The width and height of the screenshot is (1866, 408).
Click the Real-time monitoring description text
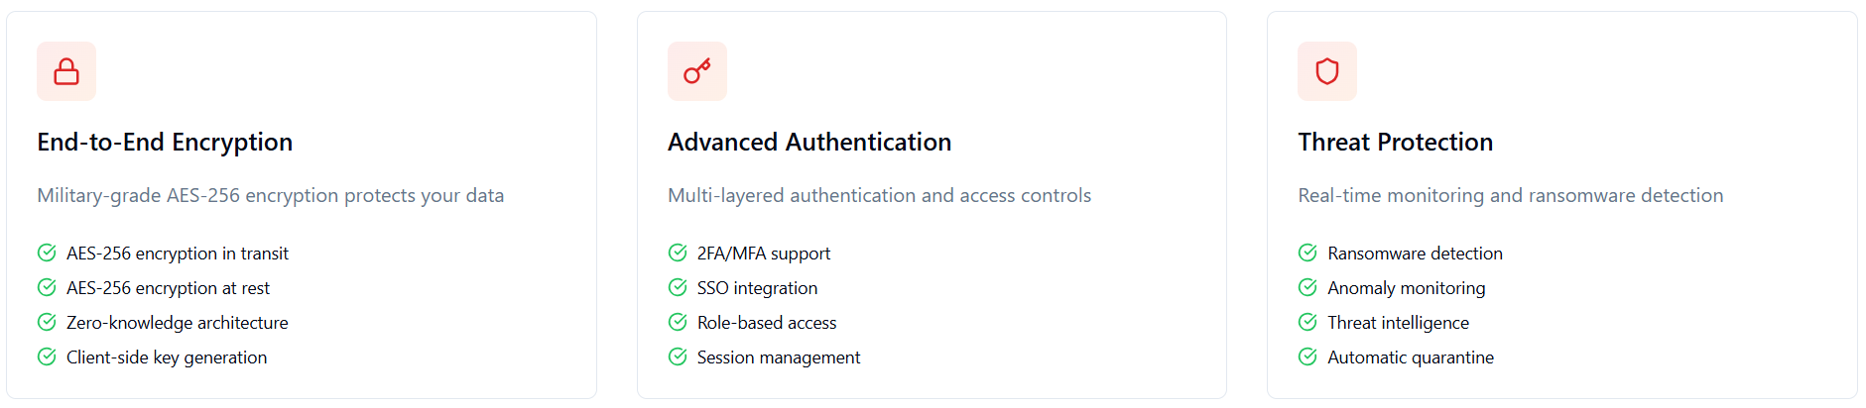[1510, 196]
